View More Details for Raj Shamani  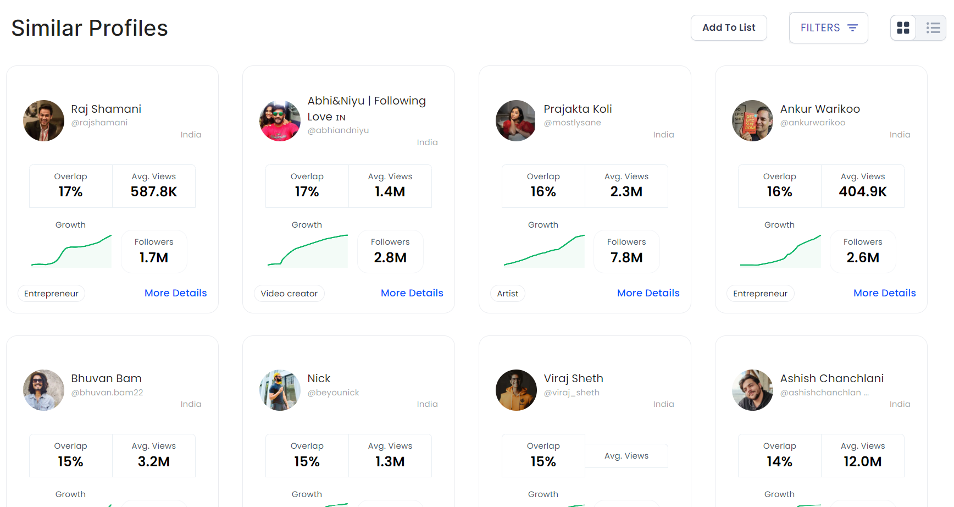point(175,293)
